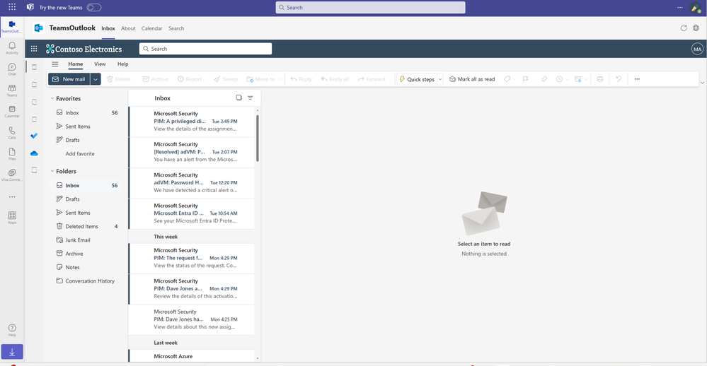Image resolution: width=707 pixels, height=366 pixels.
Task: Expand the Quick steps dropdown arrow
Action: pos(440,79)
